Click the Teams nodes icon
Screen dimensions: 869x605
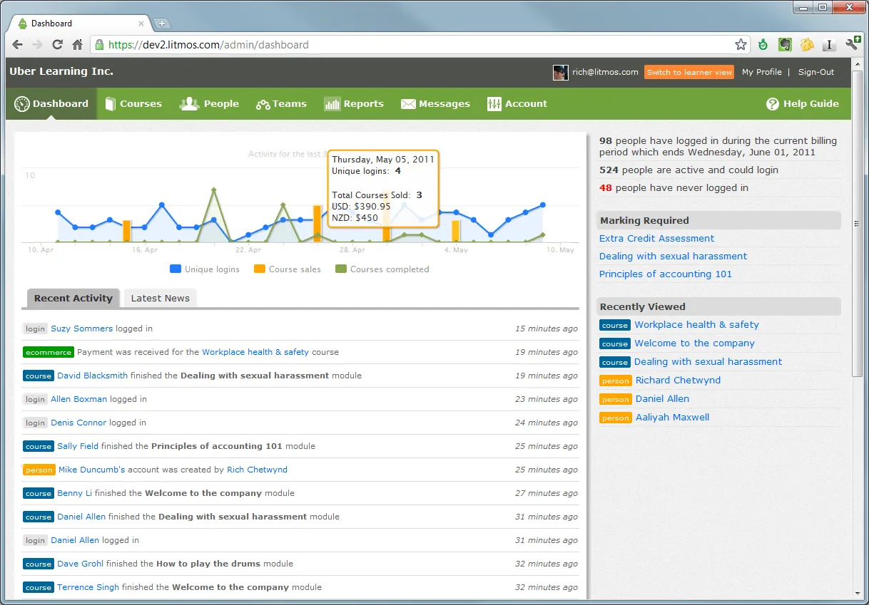[x=263, y=105]
